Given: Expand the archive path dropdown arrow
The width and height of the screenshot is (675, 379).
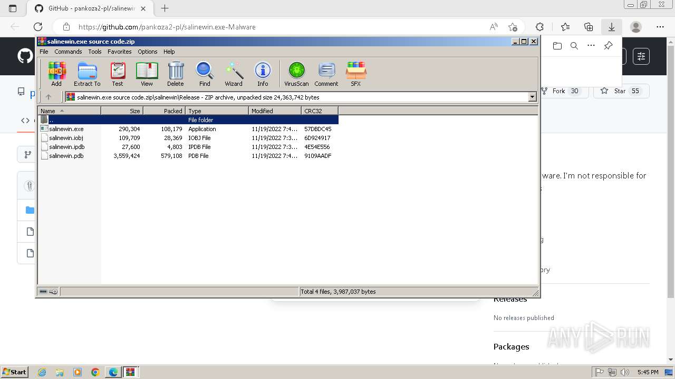Looking at the screenshot, I should coord(532,97).
